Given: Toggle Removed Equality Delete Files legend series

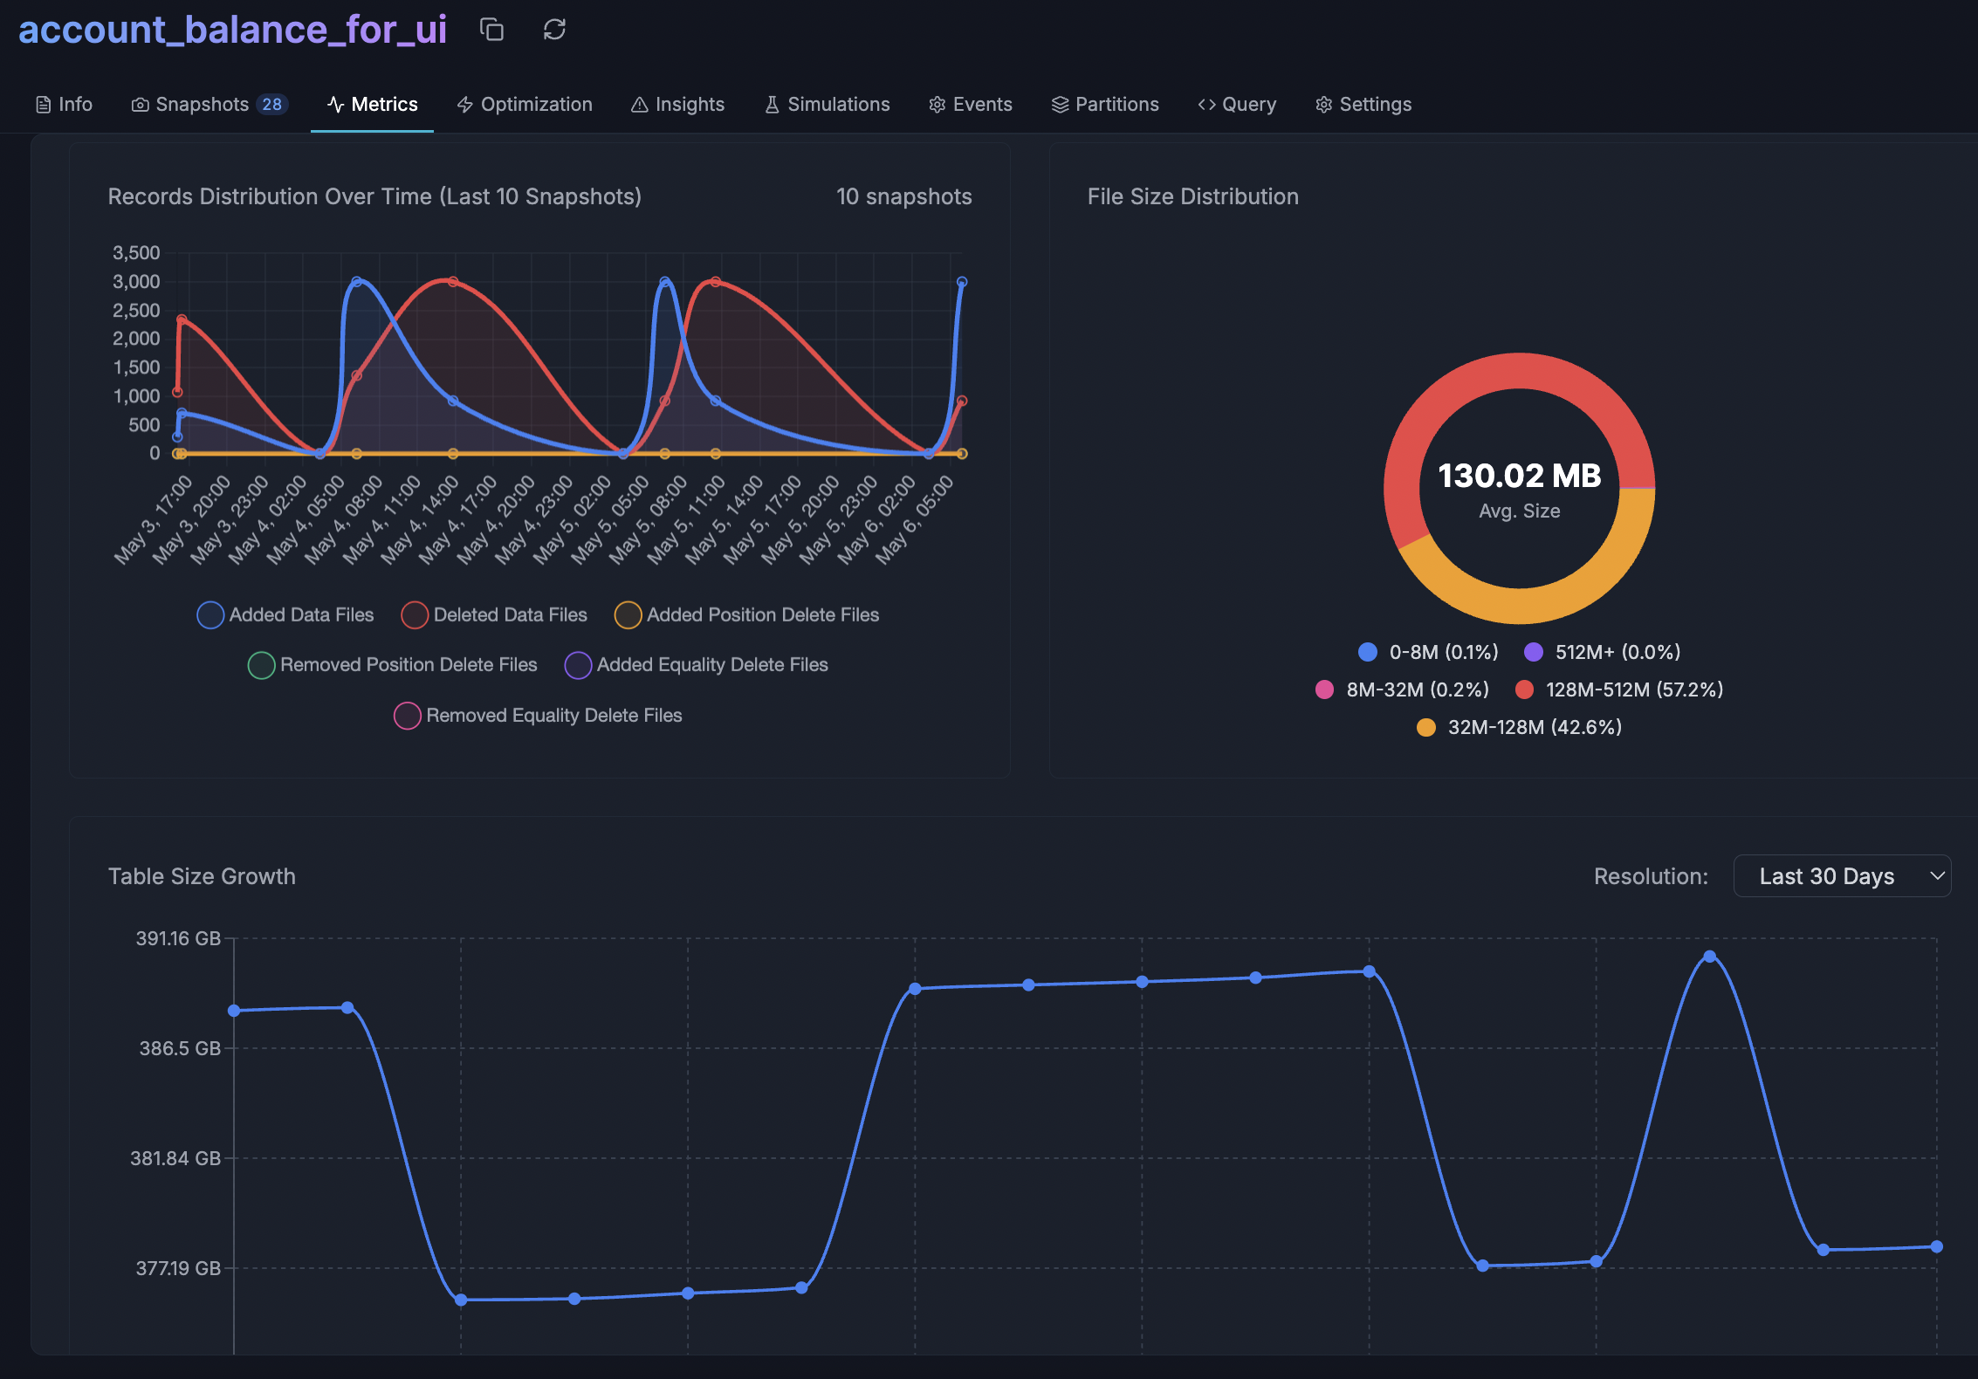Looking at the screenshot, I should [538, 716].
